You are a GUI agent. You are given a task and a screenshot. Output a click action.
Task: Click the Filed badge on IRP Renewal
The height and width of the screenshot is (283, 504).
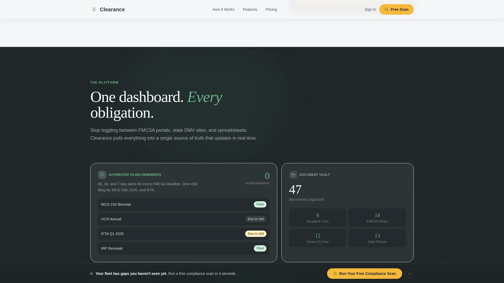tap(260, 248)
